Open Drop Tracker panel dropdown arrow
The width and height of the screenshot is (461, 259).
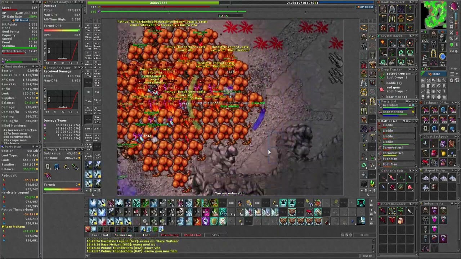(409, 69)
